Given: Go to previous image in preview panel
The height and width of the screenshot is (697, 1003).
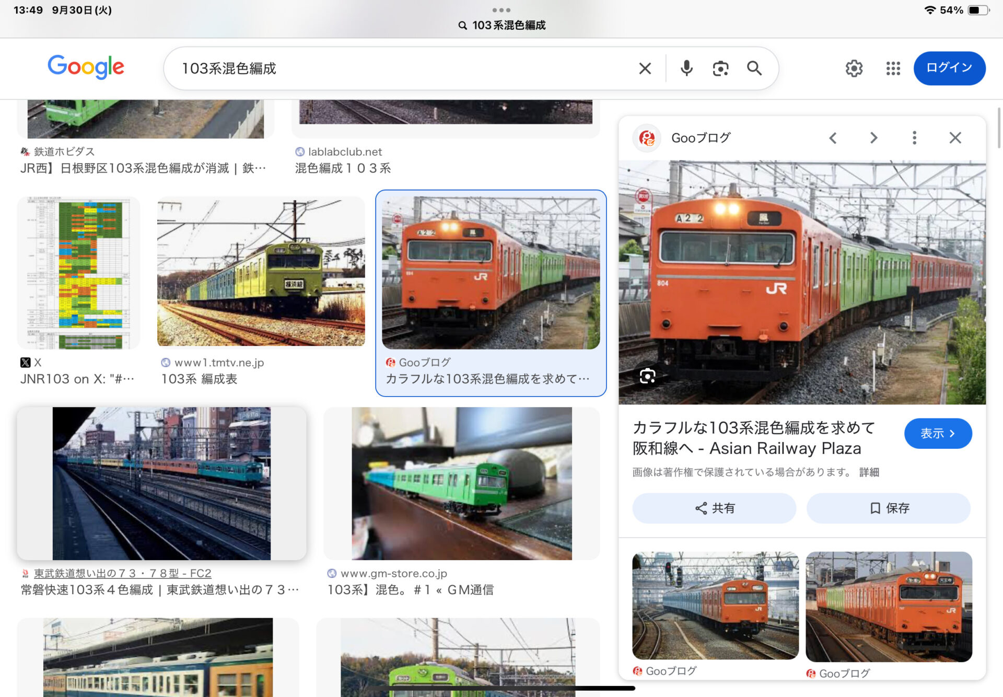Looking at the screenshot, I should pyautogui.click(x=833, y=138).
